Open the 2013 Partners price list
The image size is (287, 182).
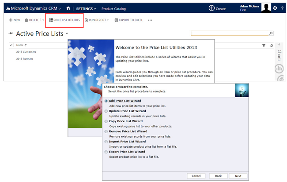[x=25, y=59]
